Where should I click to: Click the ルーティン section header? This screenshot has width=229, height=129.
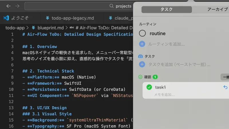(x=148, y=24)
